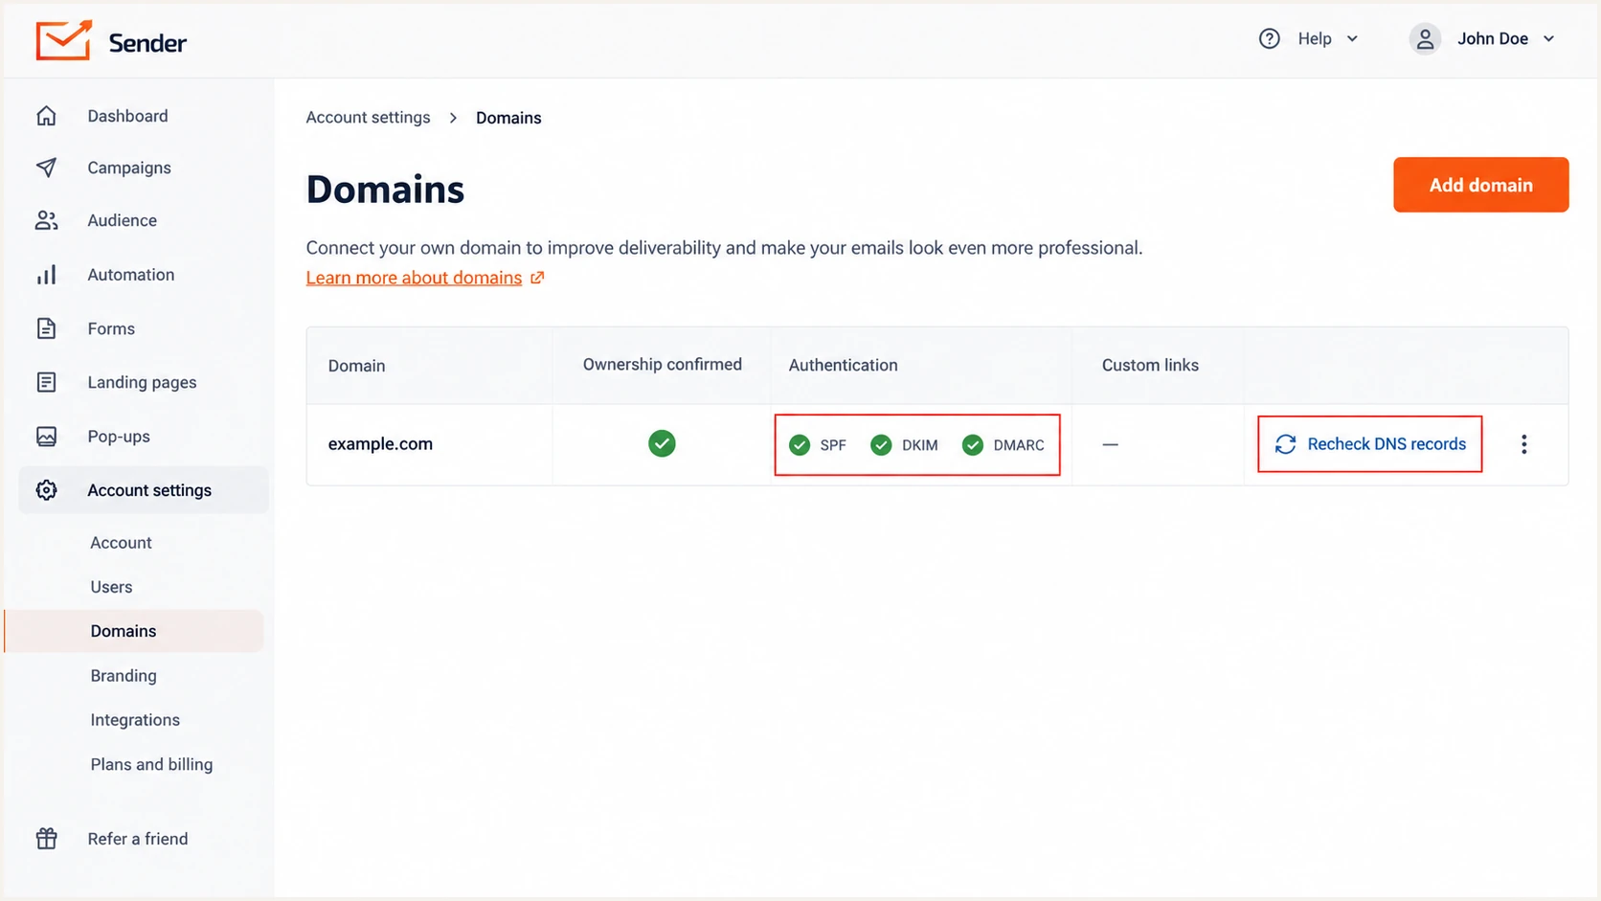Click the SPF green check icon
The height and width of the screenshot is (901, 1601).
pos(800,445)
